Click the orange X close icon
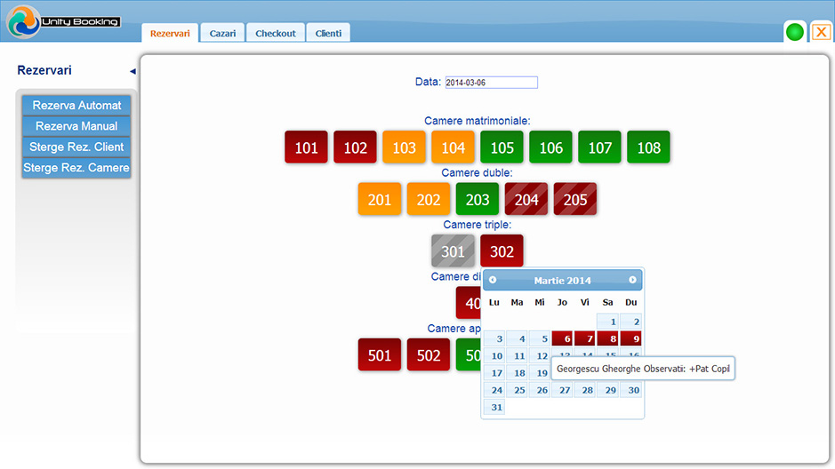Image resolution: width=835 pixels, height=469 pixels. [x=821, y=32]
